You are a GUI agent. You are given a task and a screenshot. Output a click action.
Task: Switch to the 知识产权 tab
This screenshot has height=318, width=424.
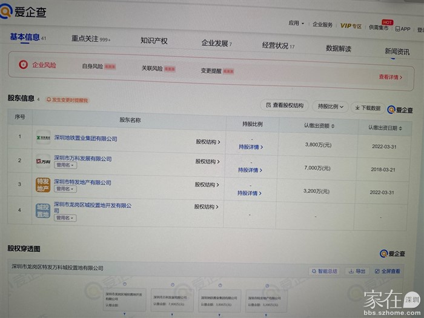tap(154, 41)
